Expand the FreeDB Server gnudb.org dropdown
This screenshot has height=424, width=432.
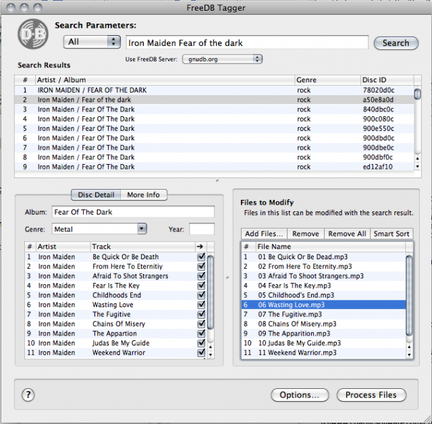click(221, 59)
